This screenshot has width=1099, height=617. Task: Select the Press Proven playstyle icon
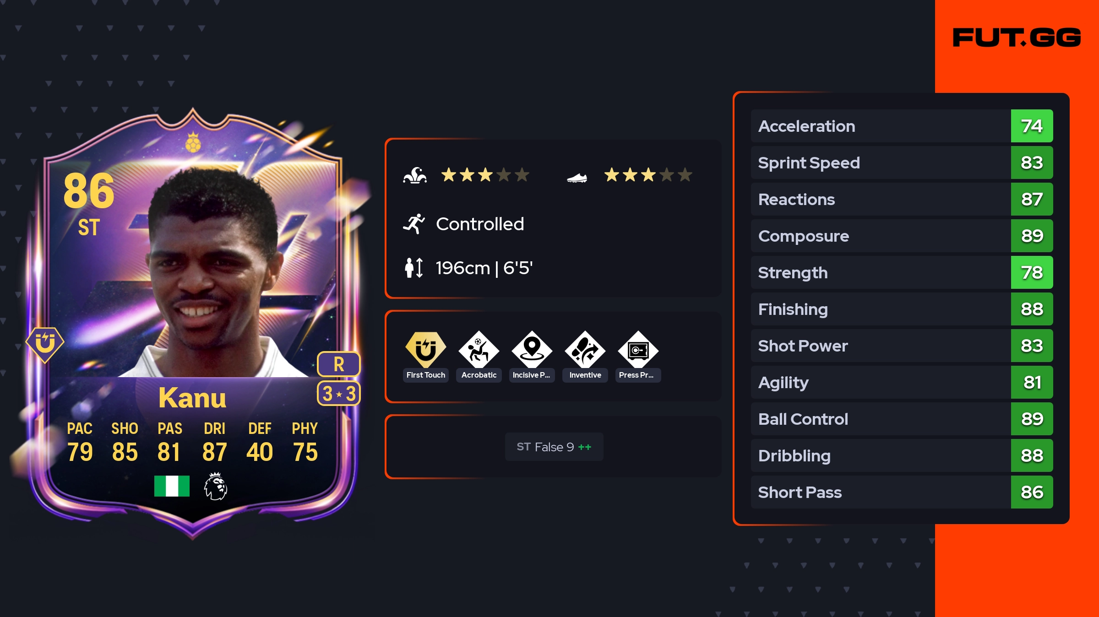[638, 350]
